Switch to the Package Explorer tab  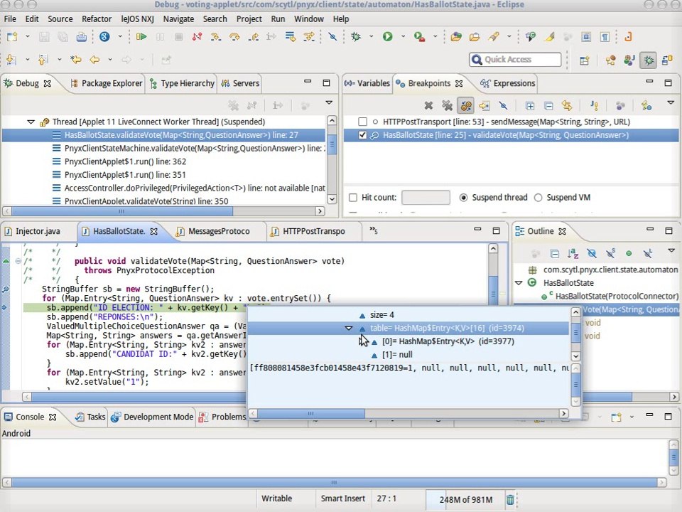tap(107, 83)
